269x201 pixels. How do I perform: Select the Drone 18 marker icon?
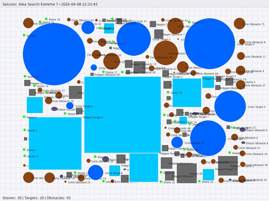tap(46, 19)
